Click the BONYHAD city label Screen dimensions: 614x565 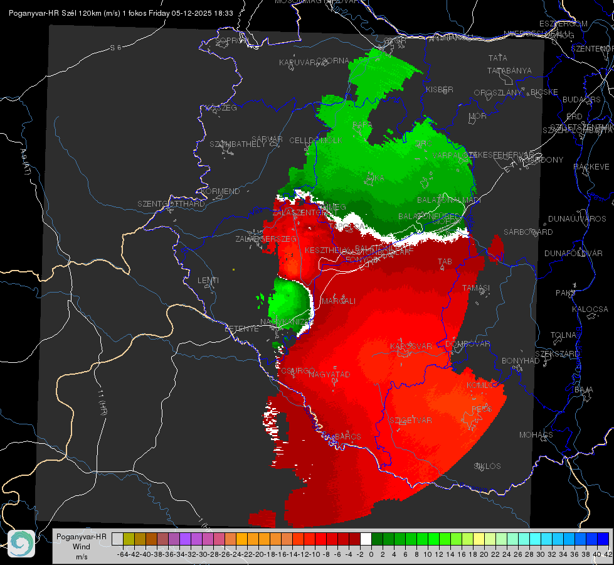(521, 361)
